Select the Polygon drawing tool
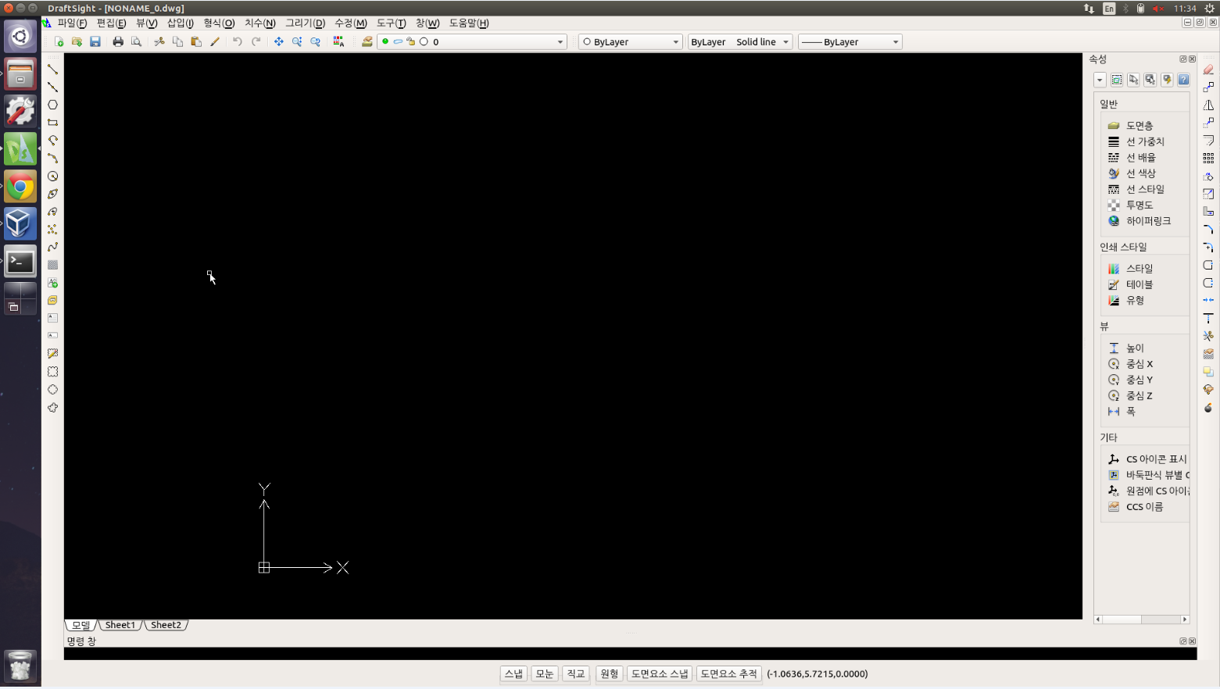 pos(52,105)
